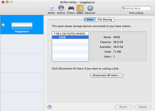Open the Internet settings pane
Screen dimensions: 155x111
pos(61,9)
